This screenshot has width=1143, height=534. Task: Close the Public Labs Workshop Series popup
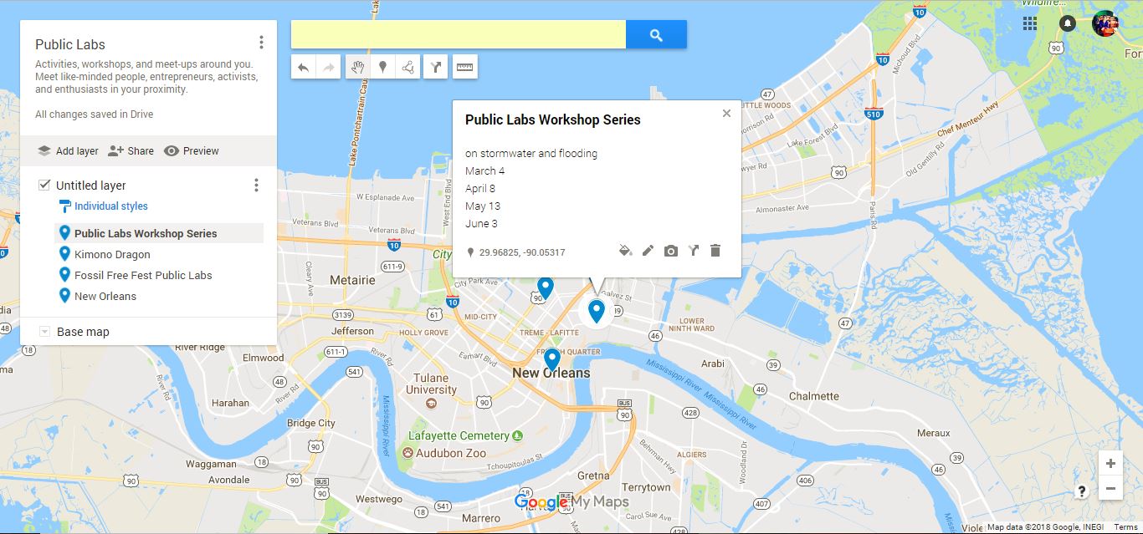(x=726, y=114)
